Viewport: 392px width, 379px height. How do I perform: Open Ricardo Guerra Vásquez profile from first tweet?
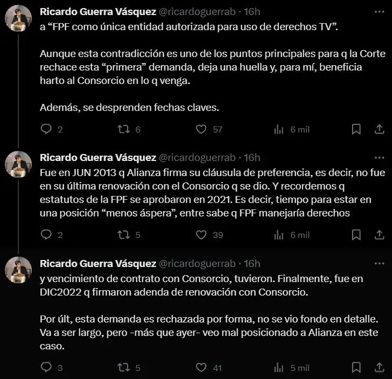(x=97, y=11)
